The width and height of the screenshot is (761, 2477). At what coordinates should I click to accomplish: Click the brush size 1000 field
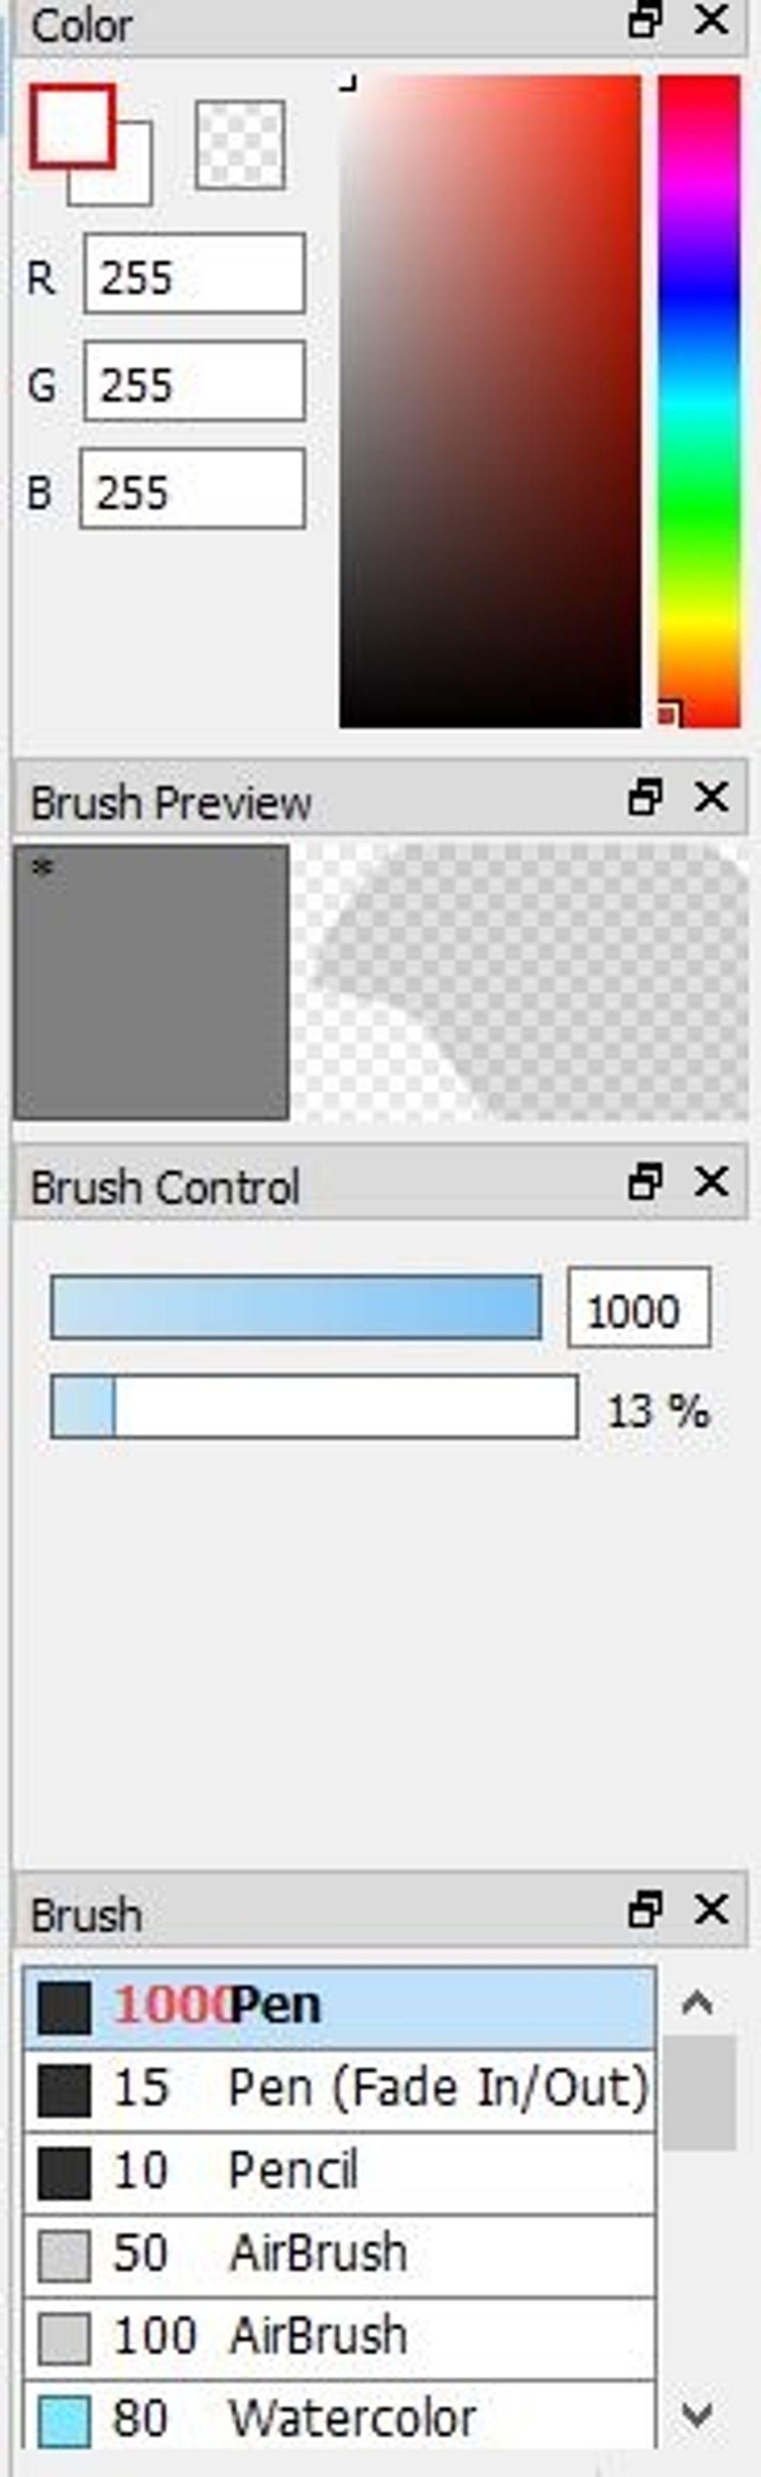coord(639,1308)
